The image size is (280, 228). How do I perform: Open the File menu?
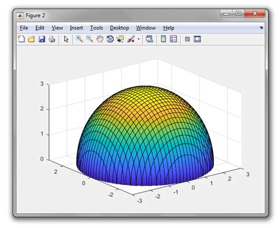point(24,28)
